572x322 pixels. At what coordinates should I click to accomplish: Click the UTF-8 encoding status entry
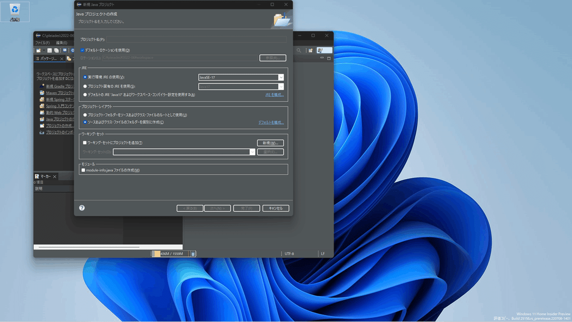[289, 254]
